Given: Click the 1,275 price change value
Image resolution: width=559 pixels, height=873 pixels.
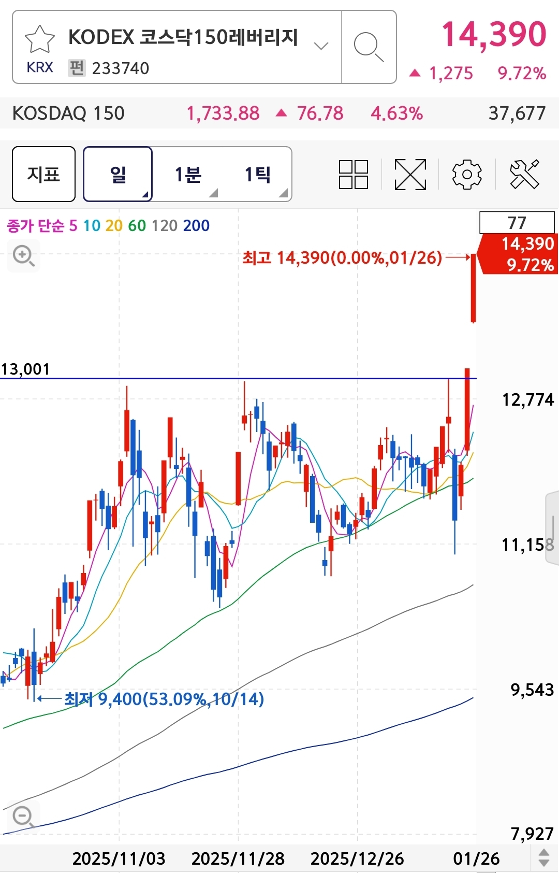Looking at the screenshot, I should (x=451, y=73).
